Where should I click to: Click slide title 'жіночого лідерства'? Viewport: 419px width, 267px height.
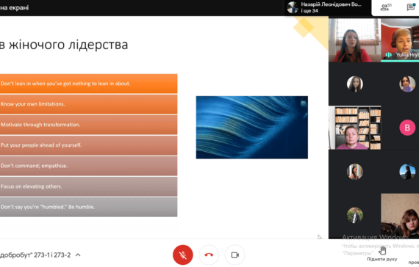(68, 45)
